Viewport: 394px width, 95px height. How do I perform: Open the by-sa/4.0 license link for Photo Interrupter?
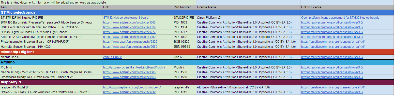point(333,42)
